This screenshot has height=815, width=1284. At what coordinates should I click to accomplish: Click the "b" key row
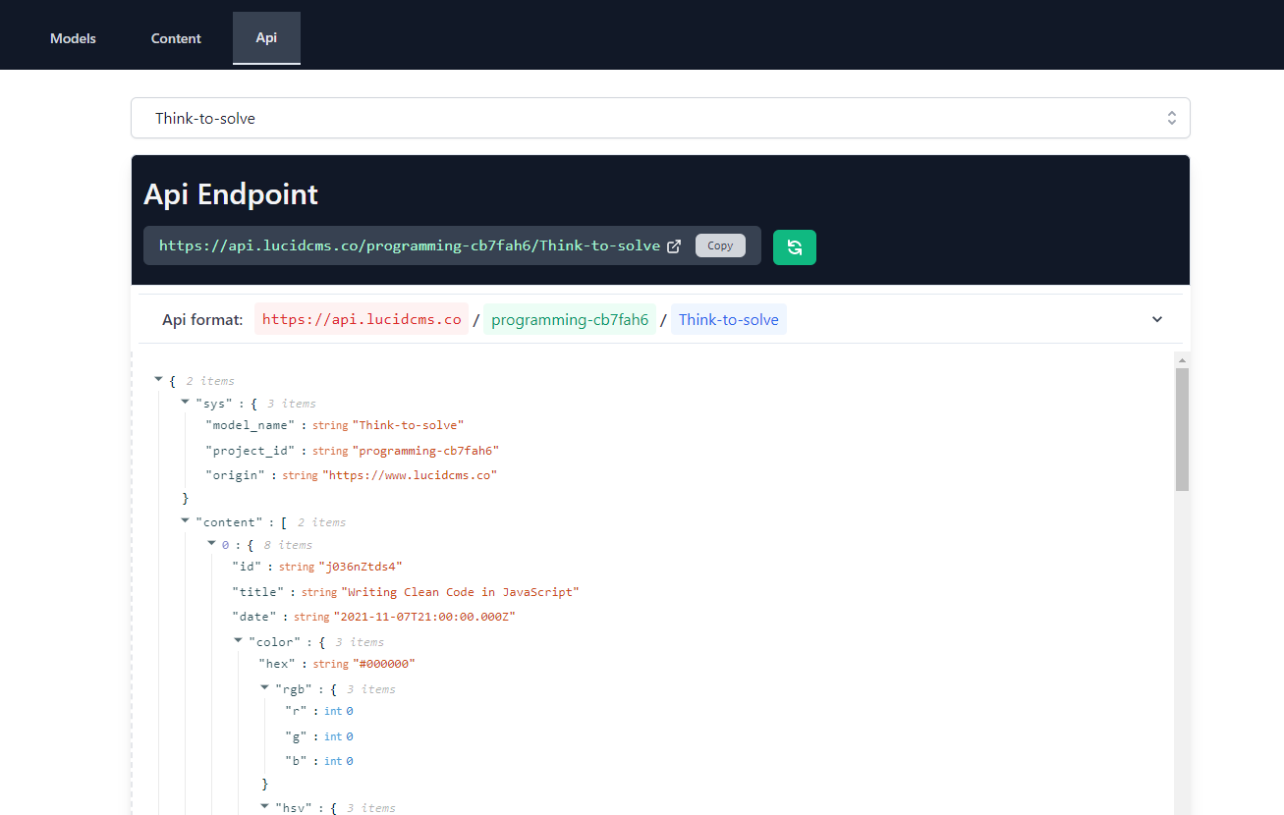click(x=318, y=761)
